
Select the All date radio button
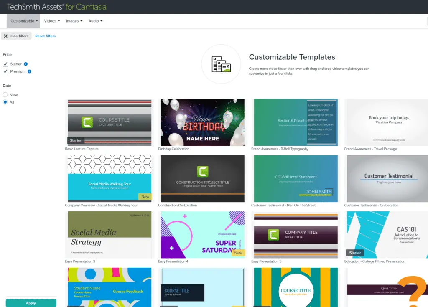click(5, 102)
